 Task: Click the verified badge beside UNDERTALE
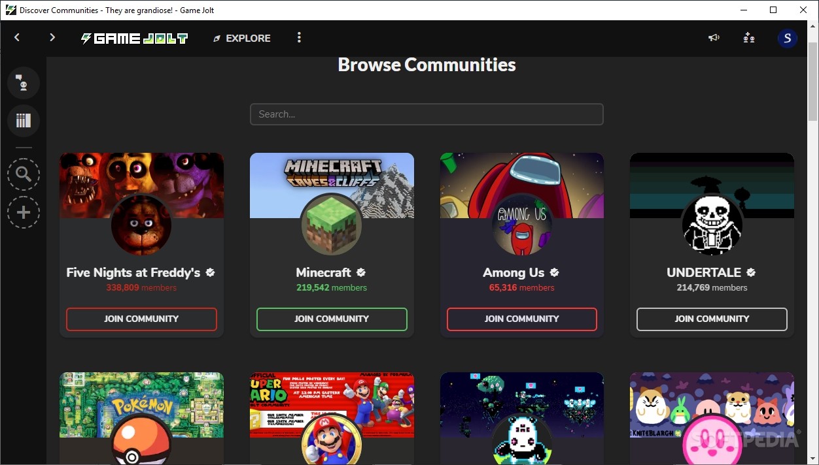coord(751,272)
